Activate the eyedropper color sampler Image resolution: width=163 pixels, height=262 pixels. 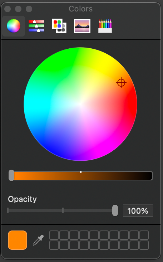coord(38,240)
